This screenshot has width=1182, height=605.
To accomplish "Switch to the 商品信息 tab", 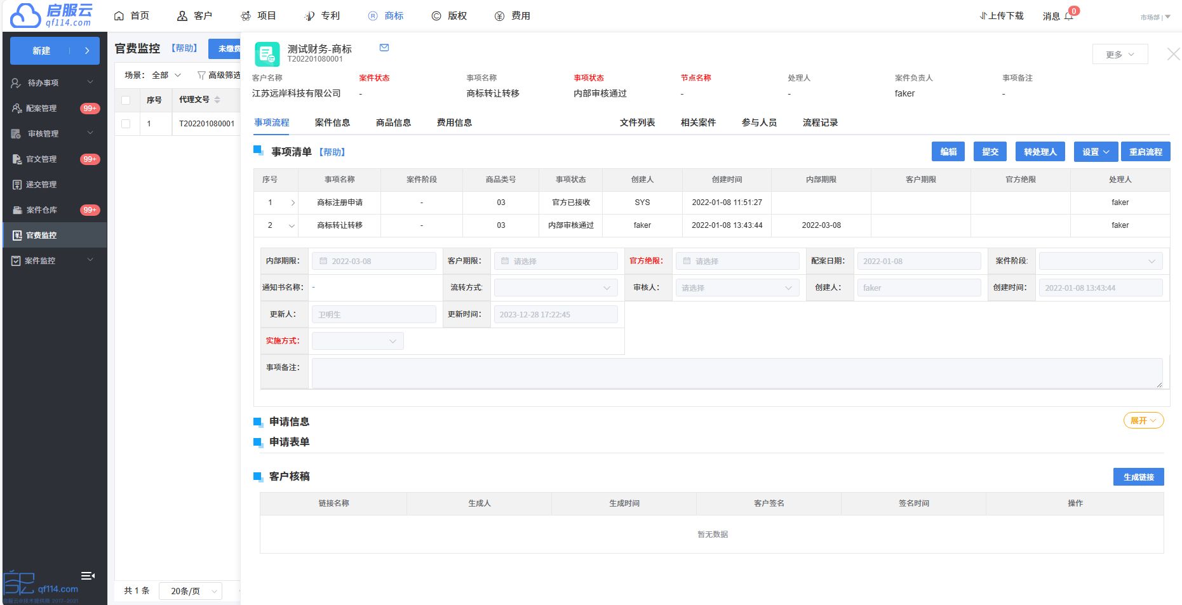I will pyautogui.click(x=393, y=123).
